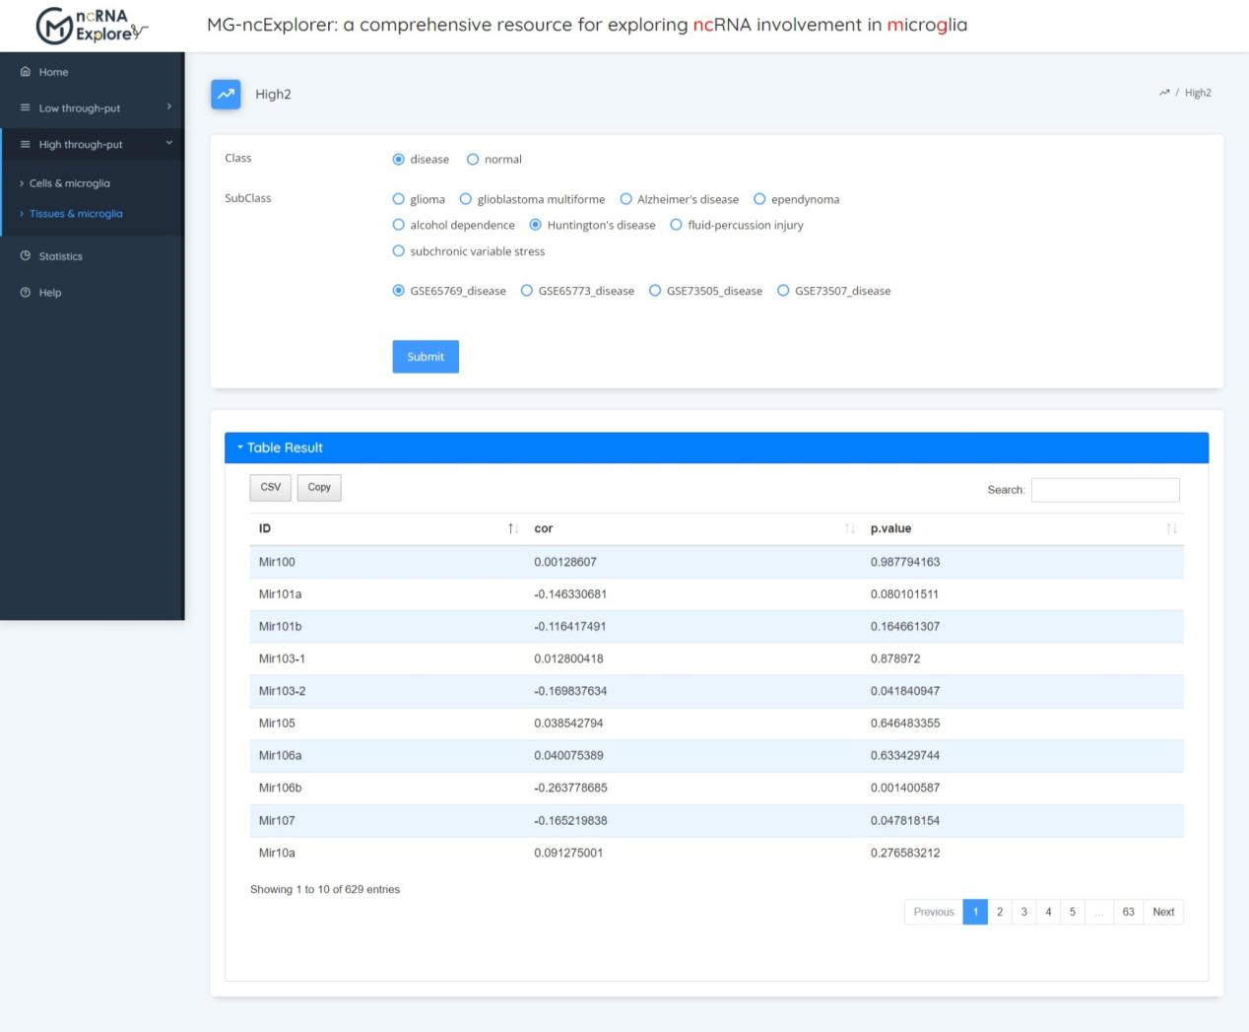Sort table by ID column arrows
Image resolution: width=1249 pixels, height=1032 pixels.
[x=512, y=529]
